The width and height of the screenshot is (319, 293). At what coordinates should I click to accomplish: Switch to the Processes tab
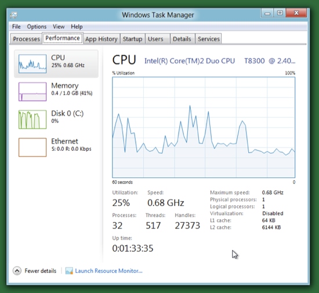(x=27, y=39)
